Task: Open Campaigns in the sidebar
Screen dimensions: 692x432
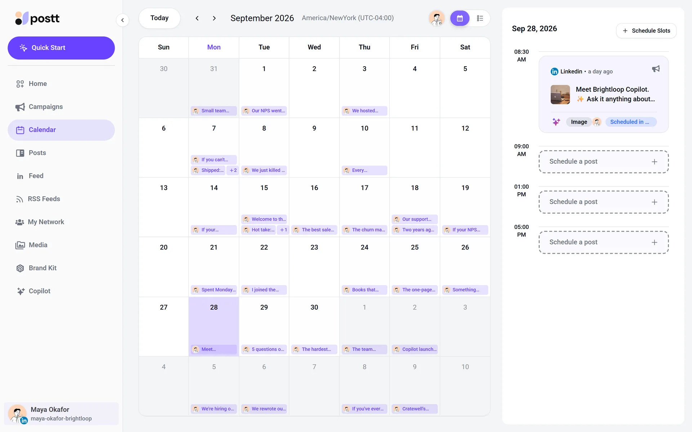Action: coord(61,107)
